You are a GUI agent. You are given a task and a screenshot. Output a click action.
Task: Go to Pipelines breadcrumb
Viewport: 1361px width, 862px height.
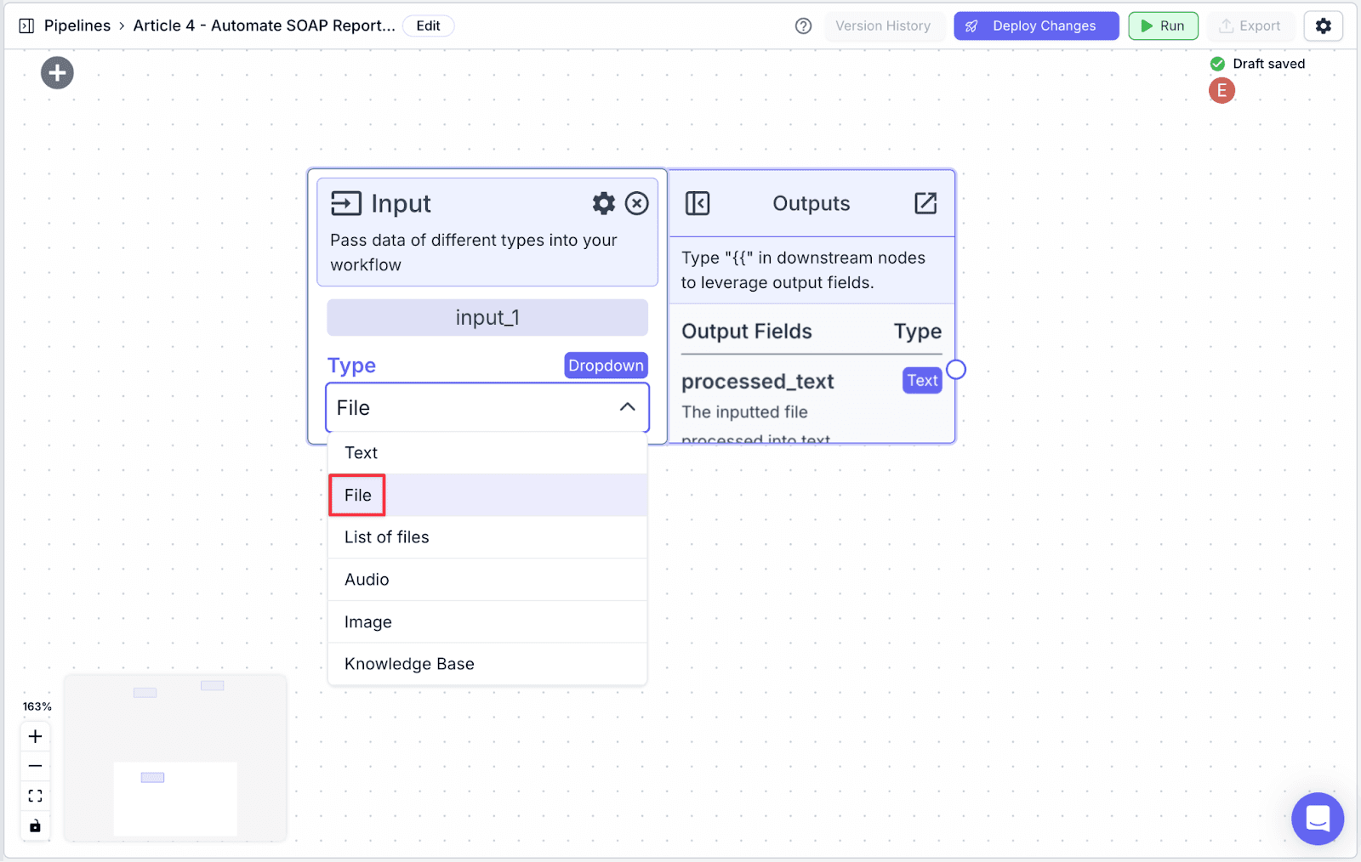(x=77, y=26)
